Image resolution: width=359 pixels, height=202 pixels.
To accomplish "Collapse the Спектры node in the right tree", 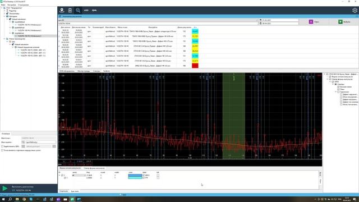I will [333, 84].
